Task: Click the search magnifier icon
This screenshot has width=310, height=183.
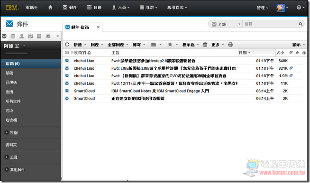Action: [x=301, y=24]
